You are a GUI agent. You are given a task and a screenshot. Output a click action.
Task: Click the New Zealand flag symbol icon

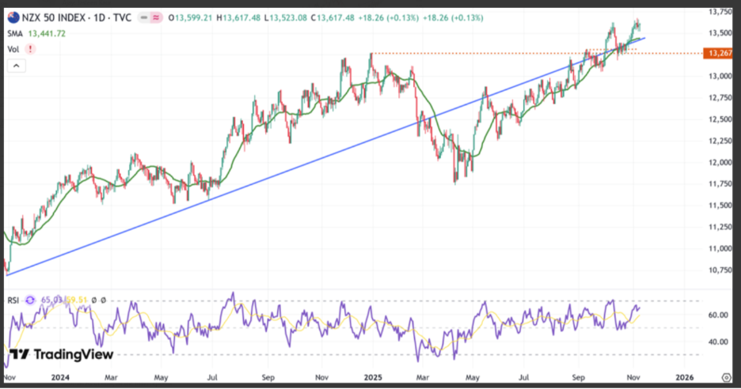tap(13, 18)
